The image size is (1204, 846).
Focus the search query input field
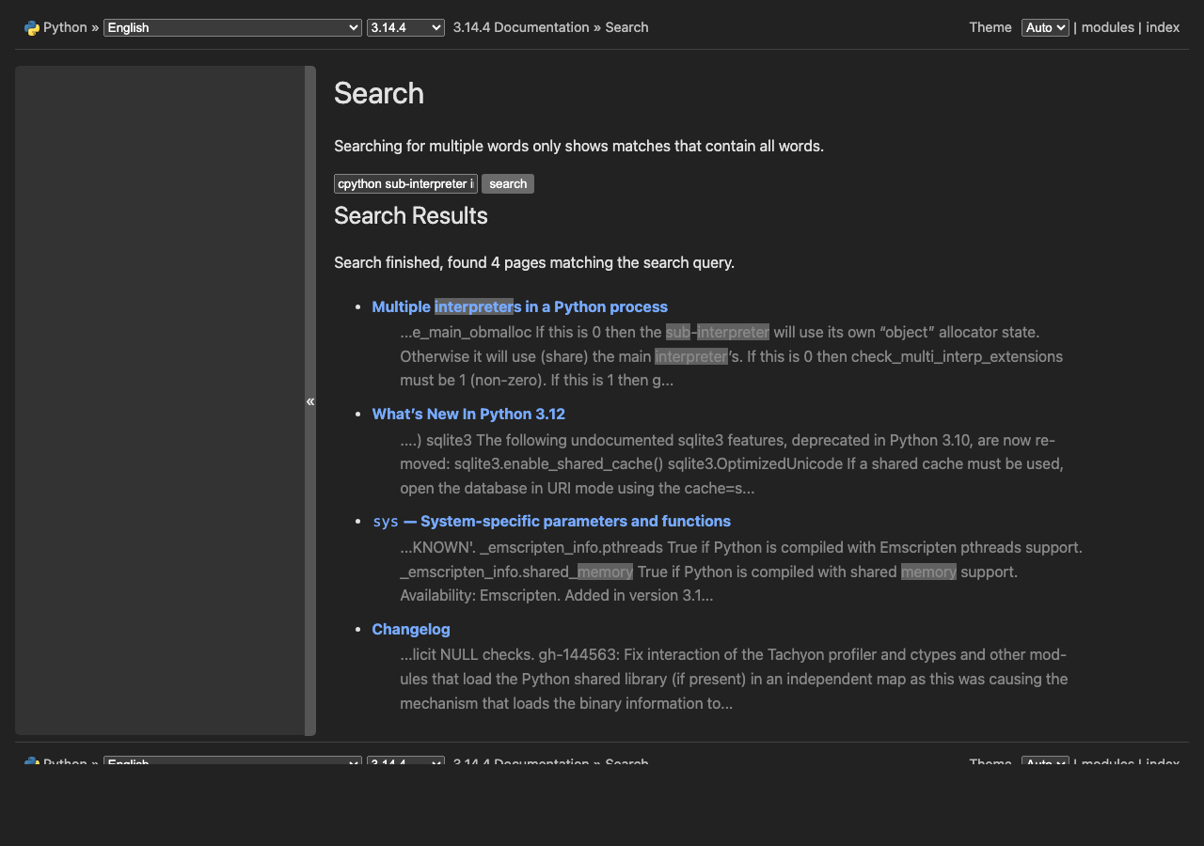pos(405,184)
